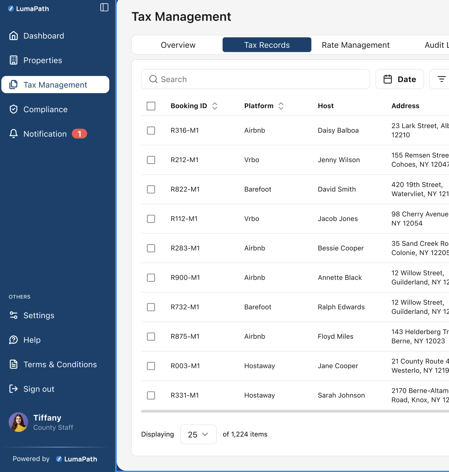Open Properties via the building icon

[13, 60]
